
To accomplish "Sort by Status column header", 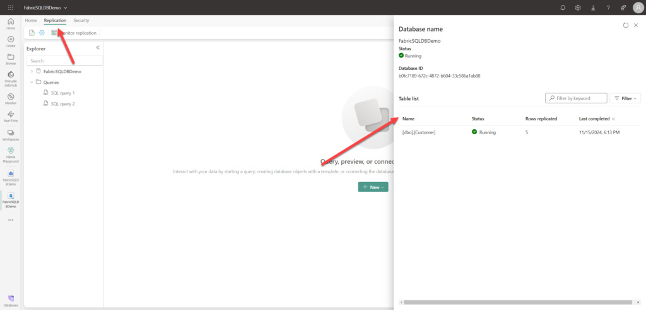I will (478, 118).
